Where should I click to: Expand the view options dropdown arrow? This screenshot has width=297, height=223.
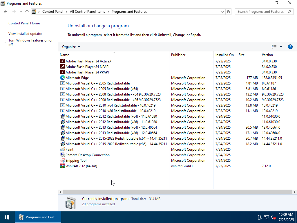[x=281, y=47]
